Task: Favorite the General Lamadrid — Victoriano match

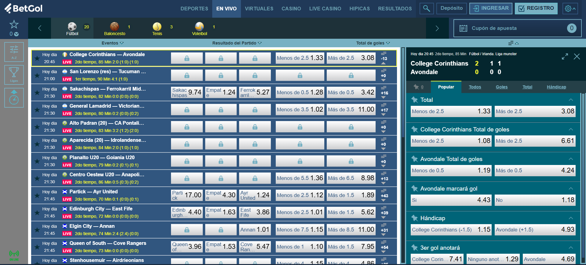Action: coord(37,110)
